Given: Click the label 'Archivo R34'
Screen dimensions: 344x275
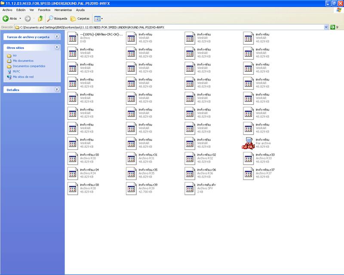Looking at the screenshot, I should coord(88,173).
